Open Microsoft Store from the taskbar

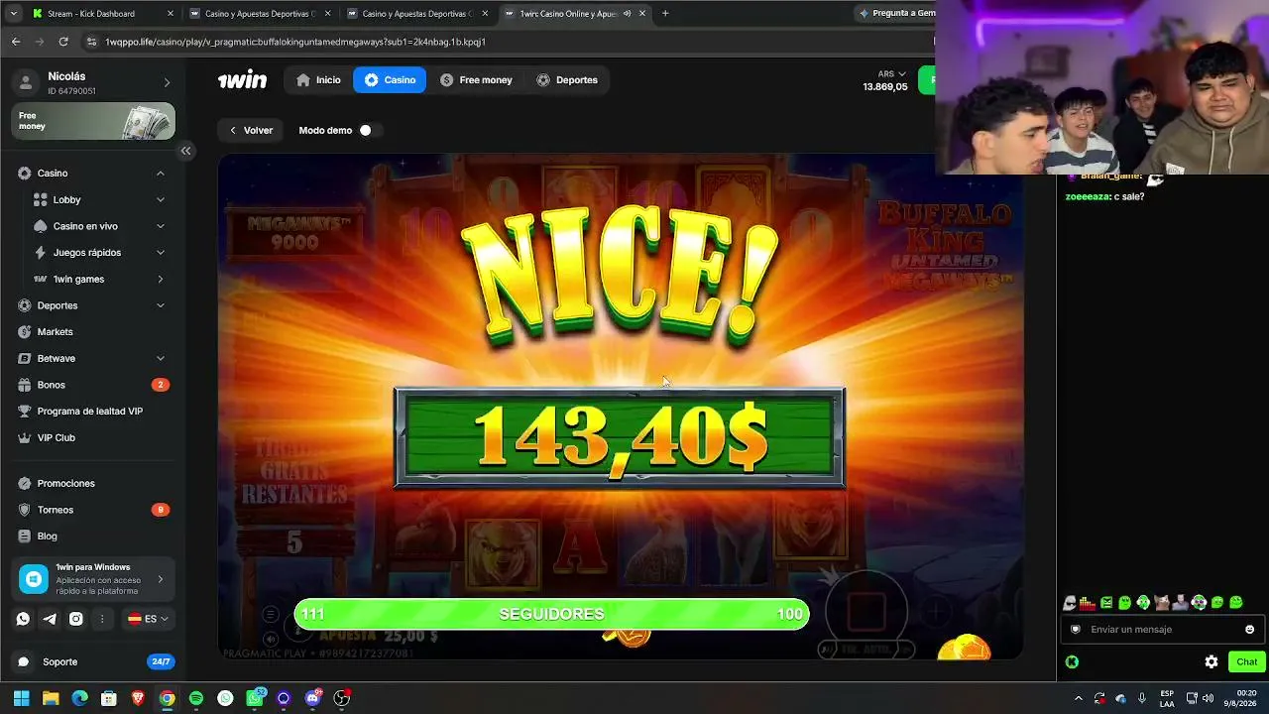click(x=109, y=698)
